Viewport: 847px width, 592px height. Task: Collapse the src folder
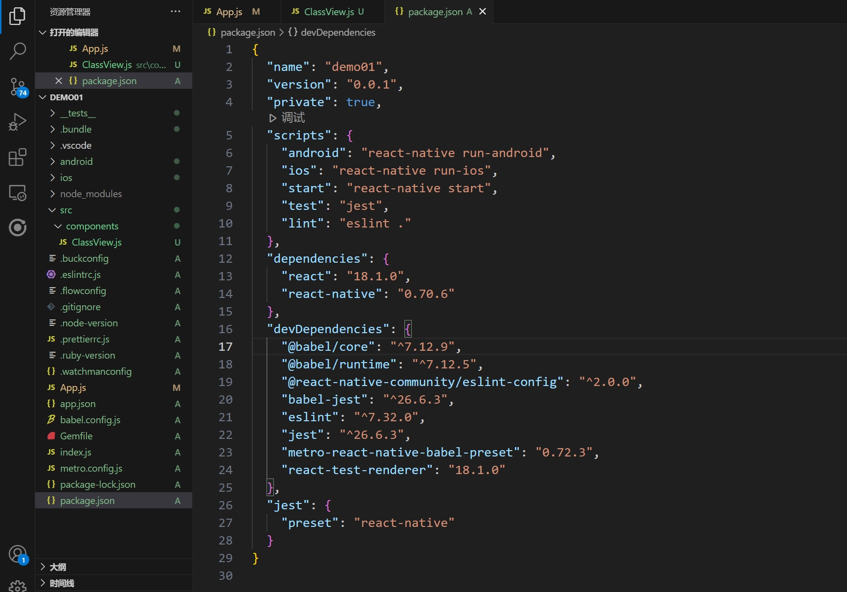click(x=113, y=210)
